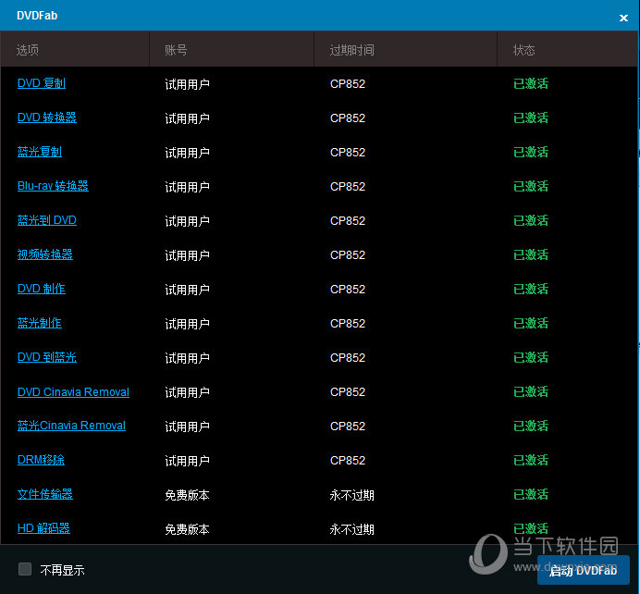This screenshot has width=640, height=594.
Task: Open 蓝光Cinavia Removal link
Action: [71, 426]
